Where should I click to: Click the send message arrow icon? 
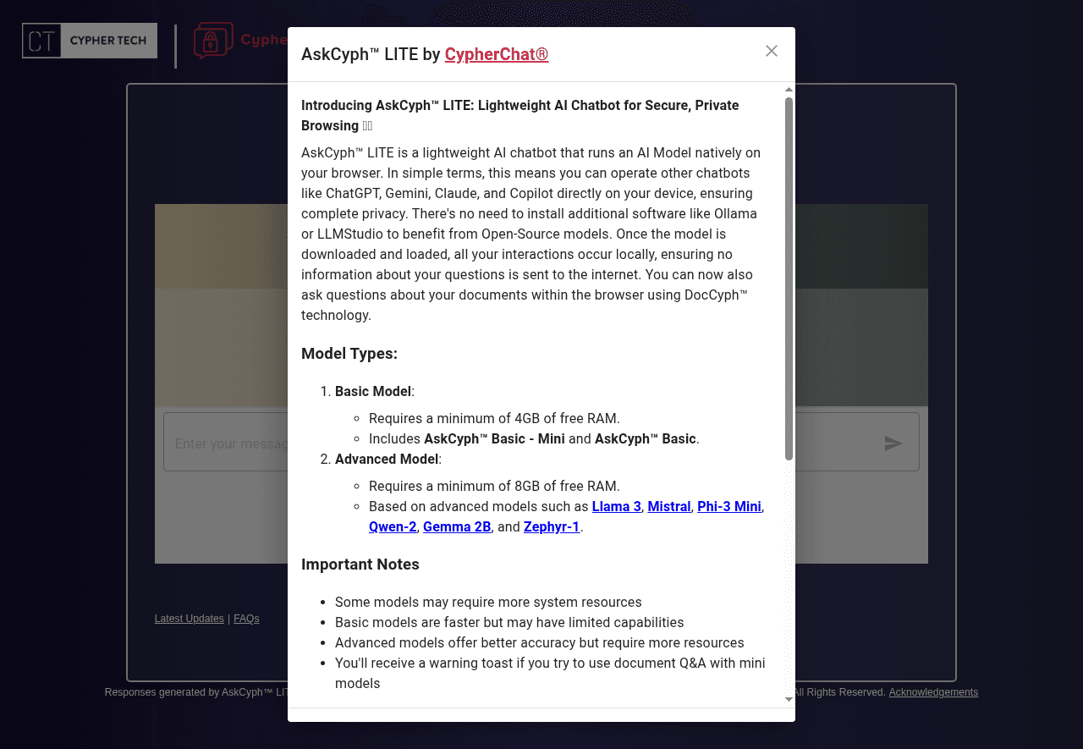coord(893,443)
